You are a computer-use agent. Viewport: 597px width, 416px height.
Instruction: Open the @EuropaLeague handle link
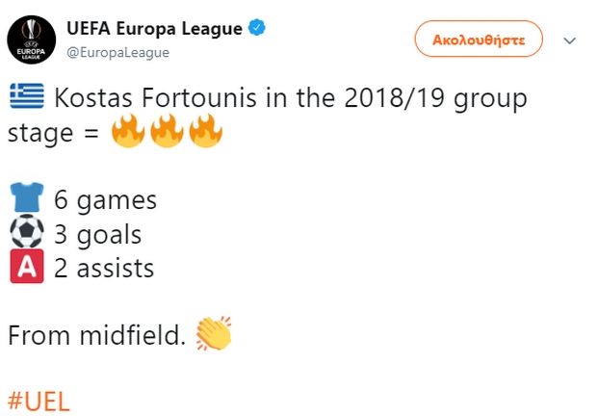[x=118, y=52]
